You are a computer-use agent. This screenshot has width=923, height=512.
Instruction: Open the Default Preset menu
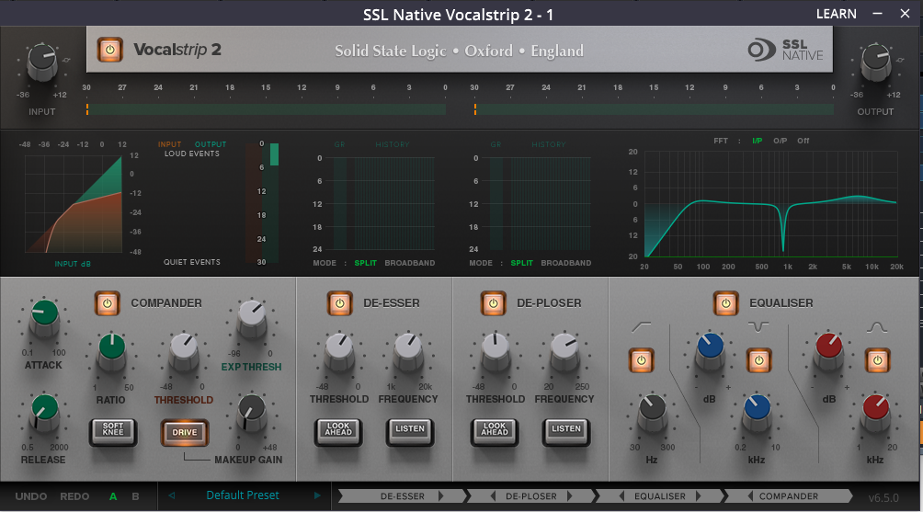click(243, 495)
